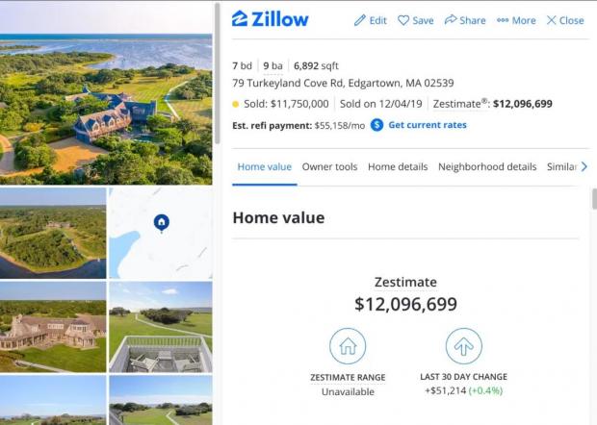The height and width of the screenshot is (425, 597).
Task: Click Get current rates link
Action: pos(428,125)
